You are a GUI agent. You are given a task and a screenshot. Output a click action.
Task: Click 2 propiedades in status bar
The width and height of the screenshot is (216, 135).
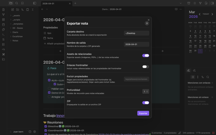[170, 133]
